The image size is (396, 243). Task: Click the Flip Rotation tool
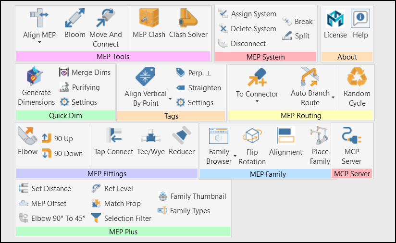[252, 146]
